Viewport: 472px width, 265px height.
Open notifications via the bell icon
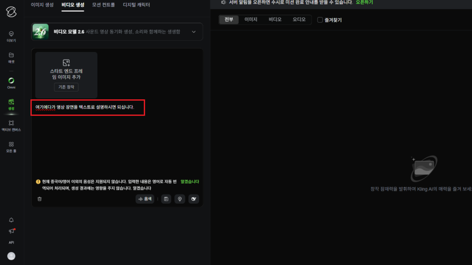(11, 220)
